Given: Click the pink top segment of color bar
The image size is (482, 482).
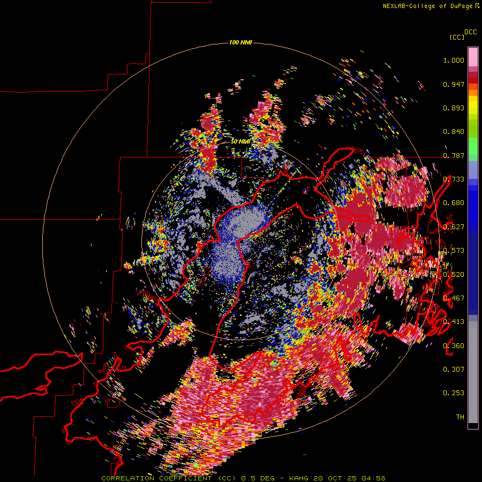Looking at the screenshot, I should click(x=473, y=57).
